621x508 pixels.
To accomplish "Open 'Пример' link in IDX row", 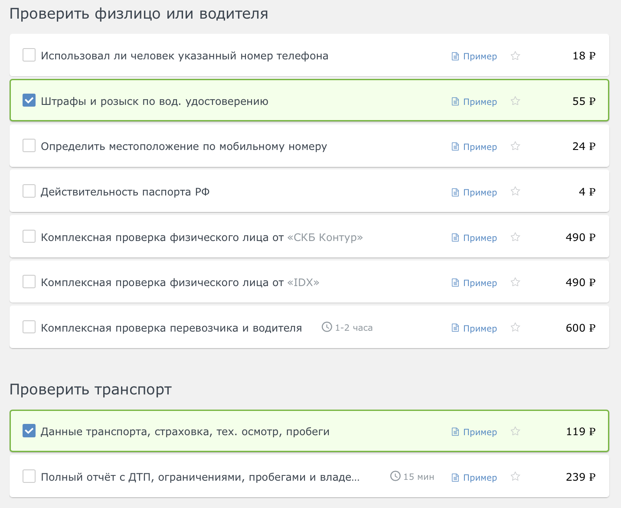I will tap(474, 283).
